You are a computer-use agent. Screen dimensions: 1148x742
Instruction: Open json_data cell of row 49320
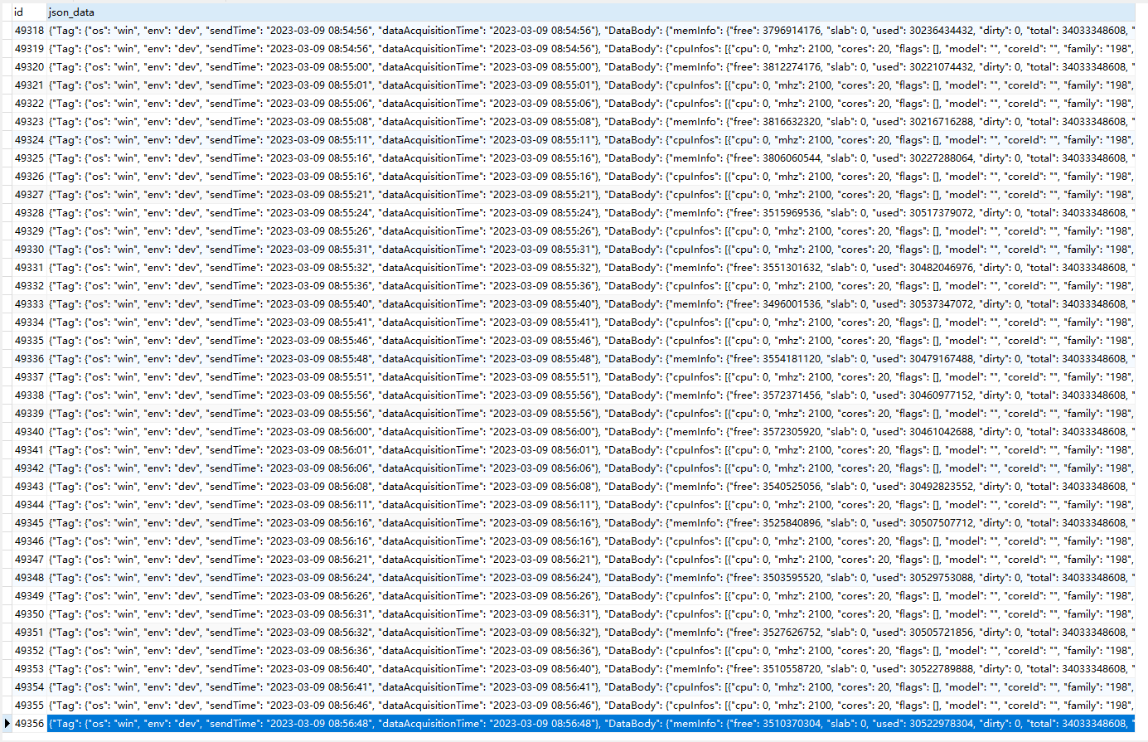coord(590,67)
